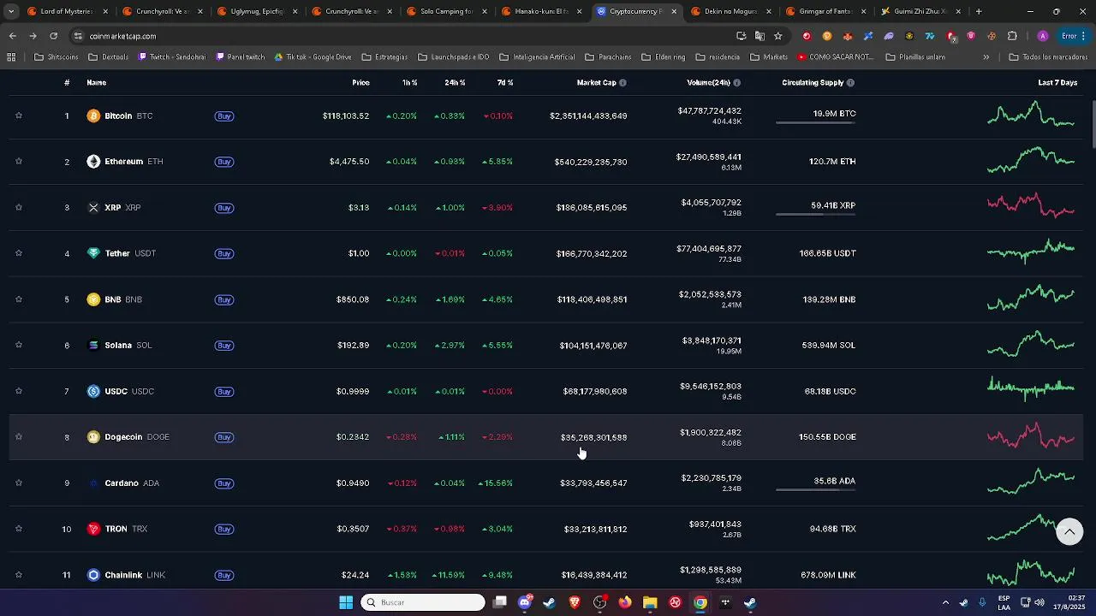Switch to Solo Camping tab
The height and width of the screenshot is (616, 1096).
448,12
